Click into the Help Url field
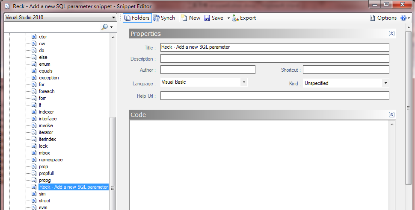Viewport: 415px width, 210px height. click(x=275, y=96)
